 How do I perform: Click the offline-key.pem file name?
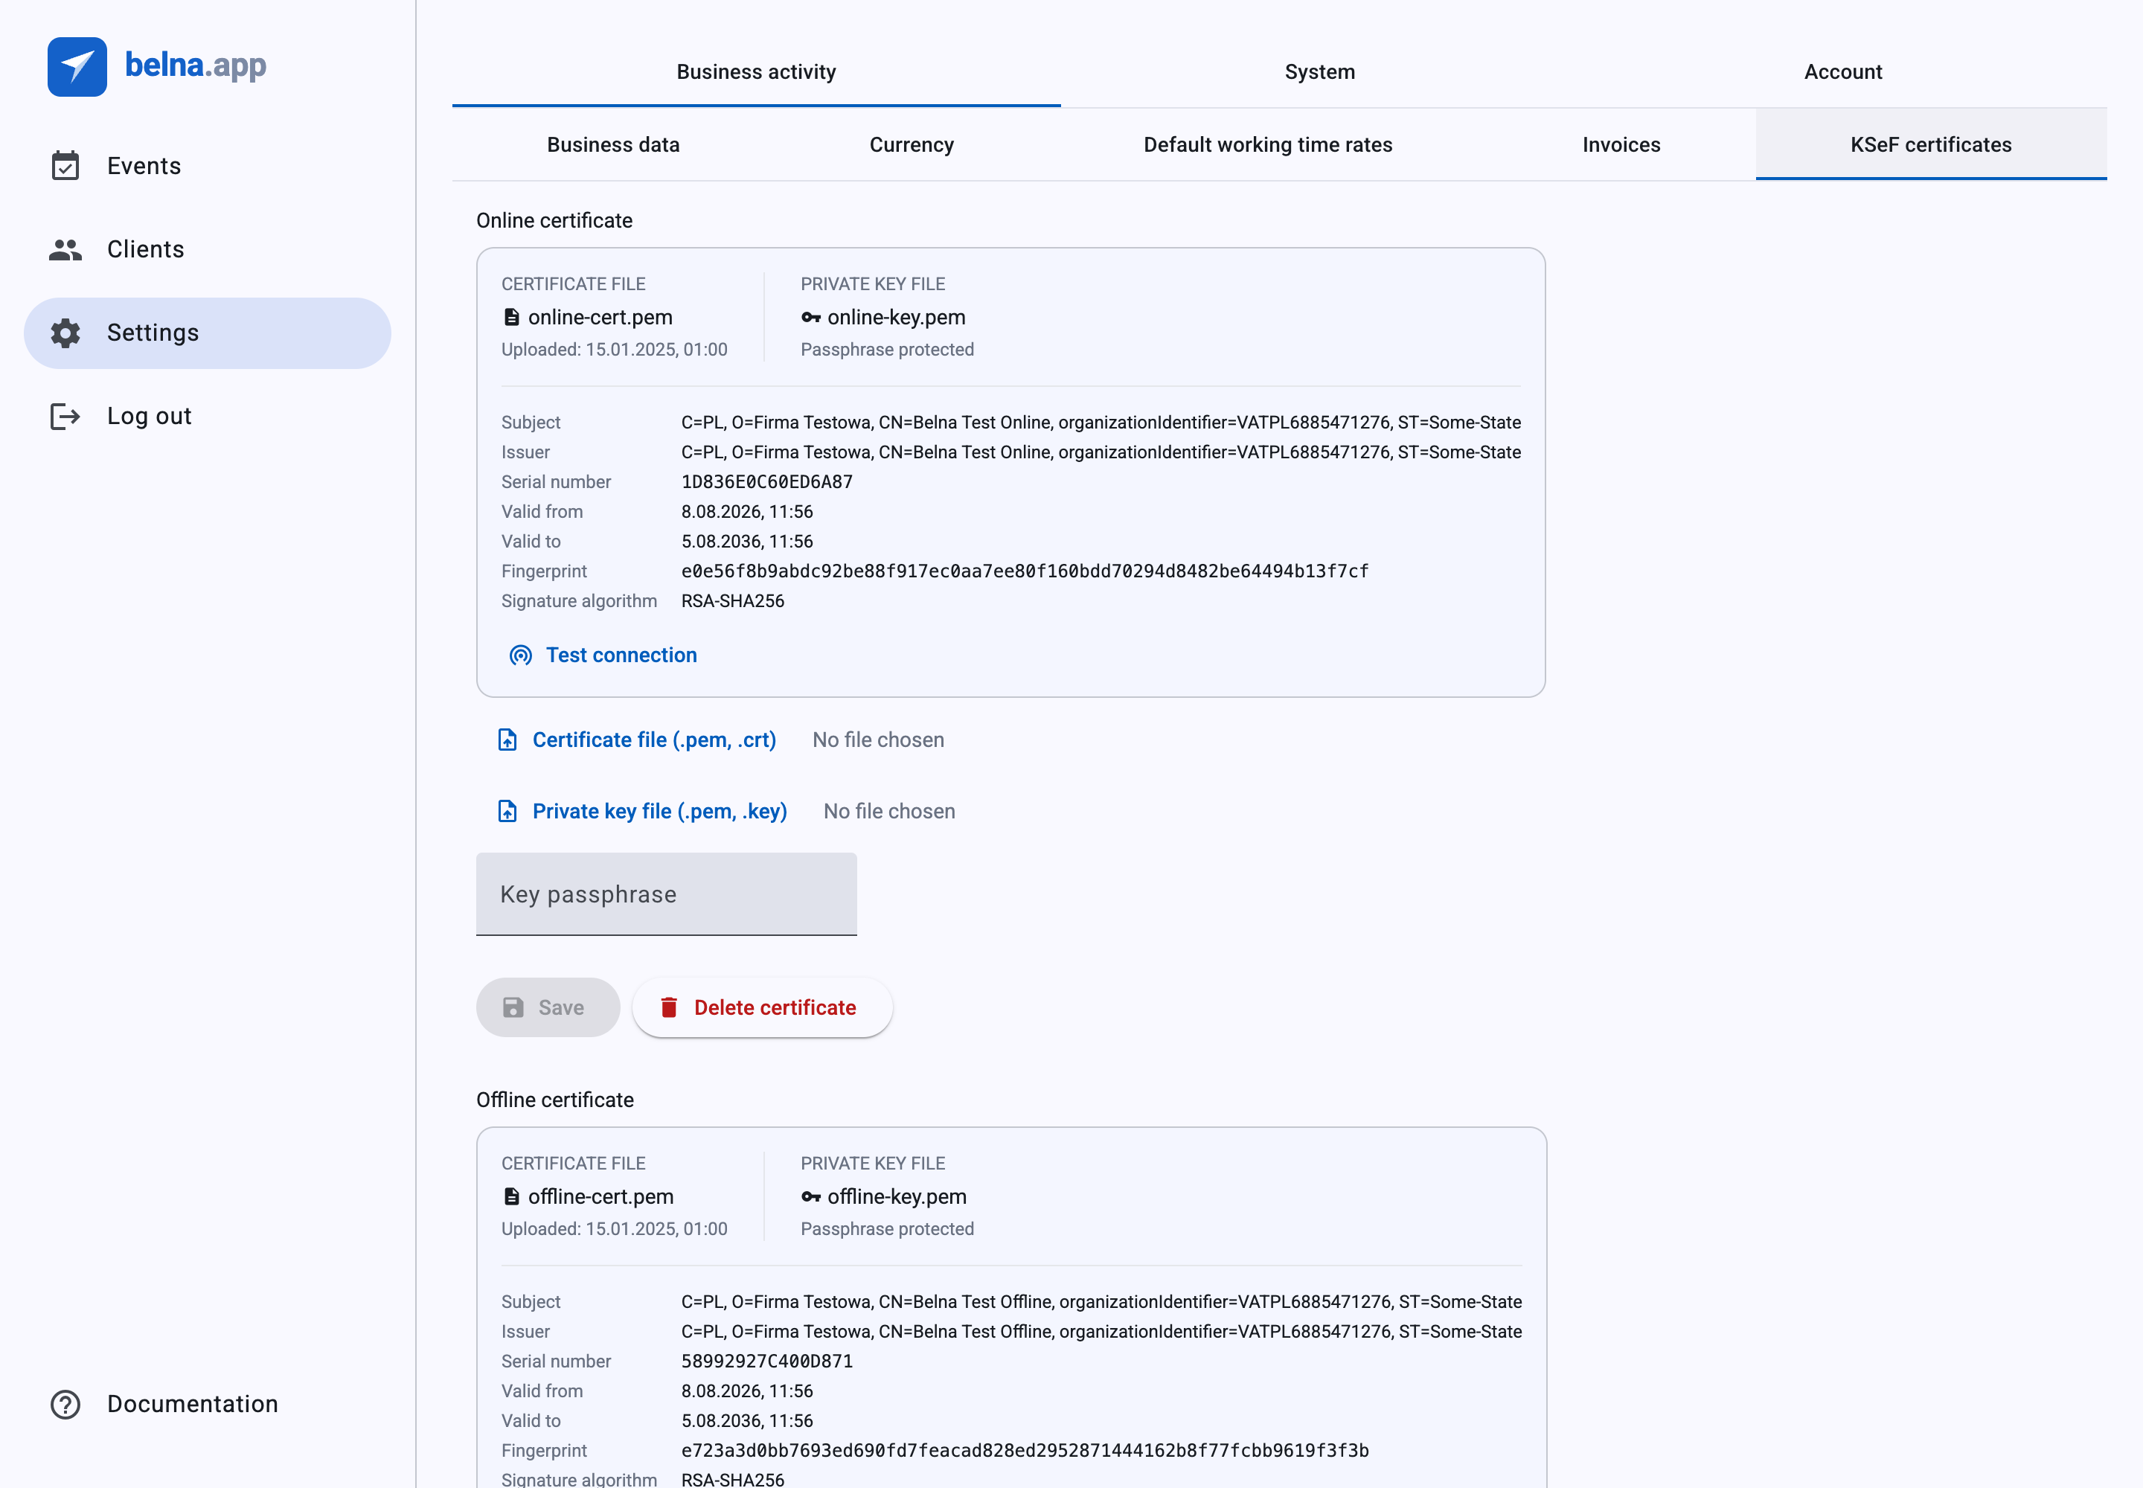coord(897,1196)
